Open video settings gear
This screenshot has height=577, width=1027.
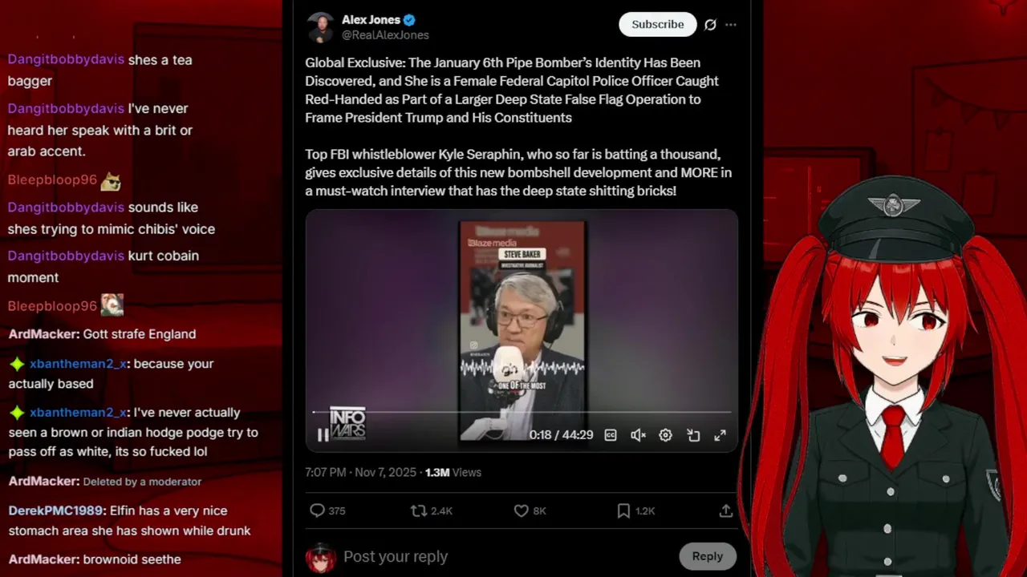pyautogui.click(x=665, y=435)
